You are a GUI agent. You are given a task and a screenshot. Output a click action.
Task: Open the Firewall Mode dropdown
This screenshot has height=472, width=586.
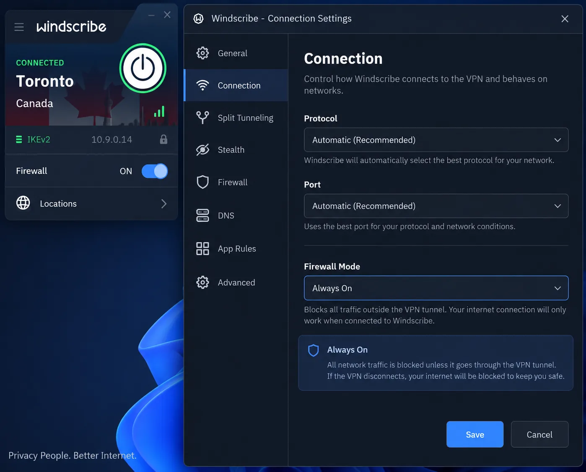pyautogui.click(x=436, y=288)
